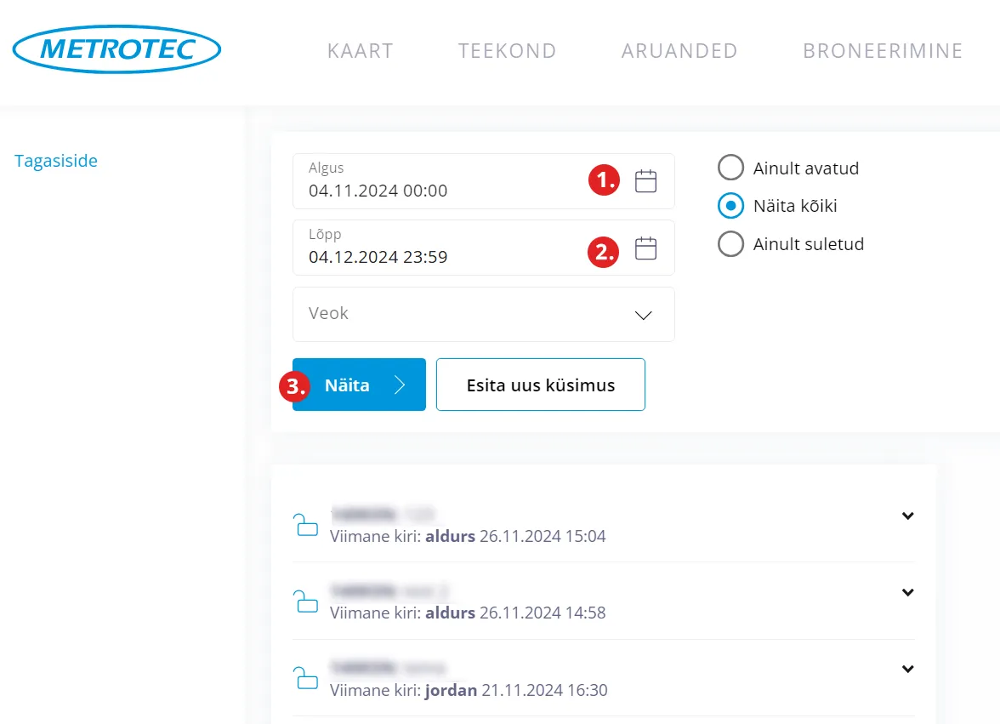Click Esita uus küsimus button
The image size is (1000, 724).
[x=541, y=385]
